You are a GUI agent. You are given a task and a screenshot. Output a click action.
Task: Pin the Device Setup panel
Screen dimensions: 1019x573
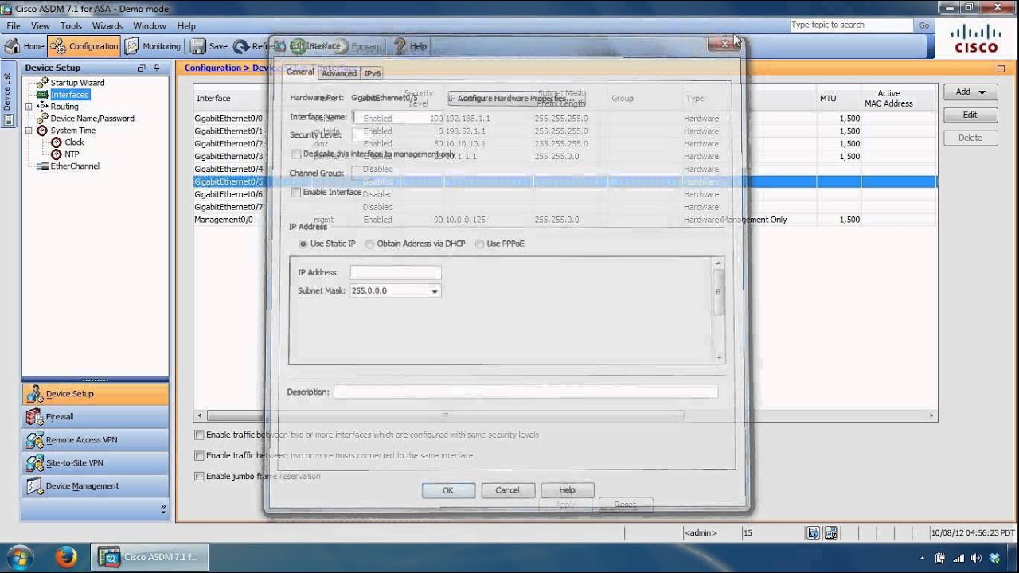[157, 68]
